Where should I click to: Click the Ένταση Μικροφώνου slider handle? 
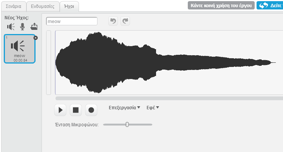(127, 124)
